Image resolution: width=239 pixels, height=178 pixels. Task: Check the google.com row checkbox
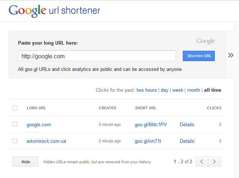[15, 124]
